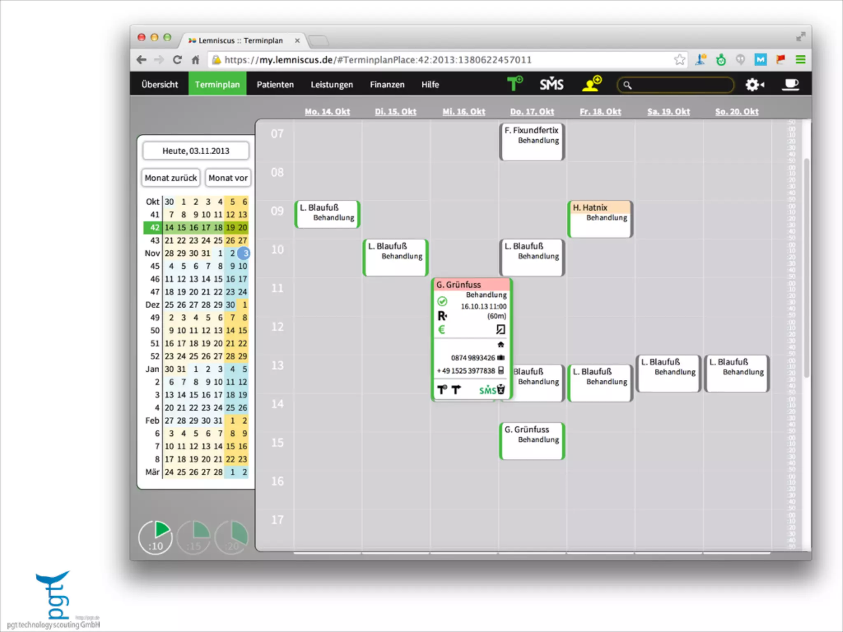Click the delete trash icon in the Grünfuss appointment
Screen dimensions: 843x632
[501, 389]
